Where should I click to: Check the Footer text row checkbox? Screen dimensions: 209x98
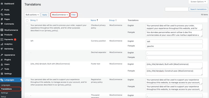point(27,64)
